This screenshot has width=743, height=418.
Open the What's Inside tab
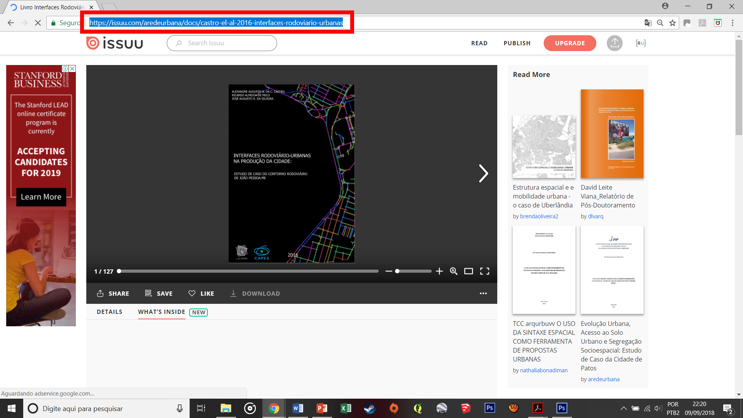[161, 312]
